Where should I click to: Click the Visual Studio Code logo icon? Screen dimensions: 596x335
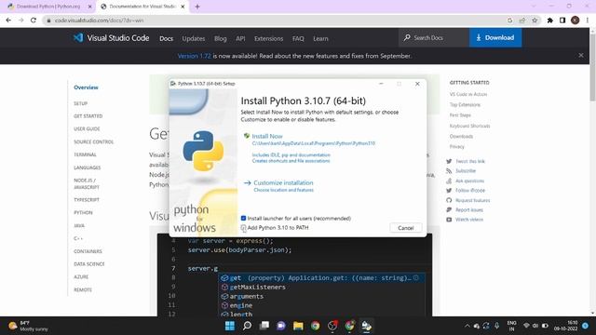(78, 37)
